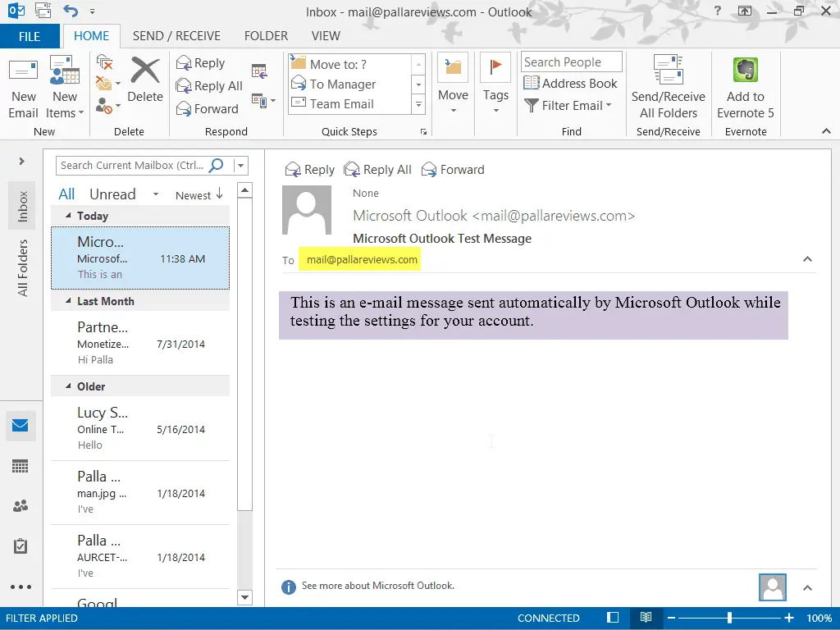Image resolution: width=840 pixels, height=630 pixels.
Task: Open Outlook Help question mark
Action: (717, 11)
